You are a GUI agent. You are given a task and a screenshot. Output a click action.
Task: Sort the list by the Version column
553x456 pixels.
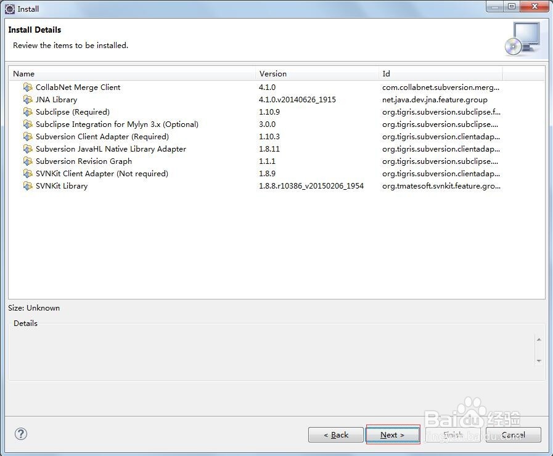tap(317, 74)
